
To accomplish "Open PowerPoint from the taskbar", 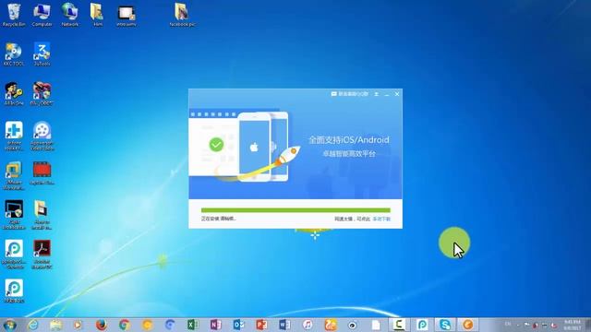I will tap(261, 325).
